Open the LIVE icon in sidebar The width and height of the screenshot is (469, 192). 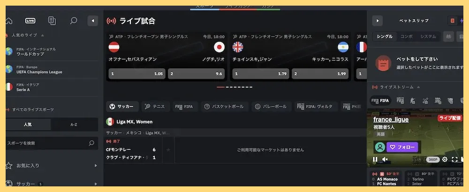pyautogui.click(x=30, y=21)
